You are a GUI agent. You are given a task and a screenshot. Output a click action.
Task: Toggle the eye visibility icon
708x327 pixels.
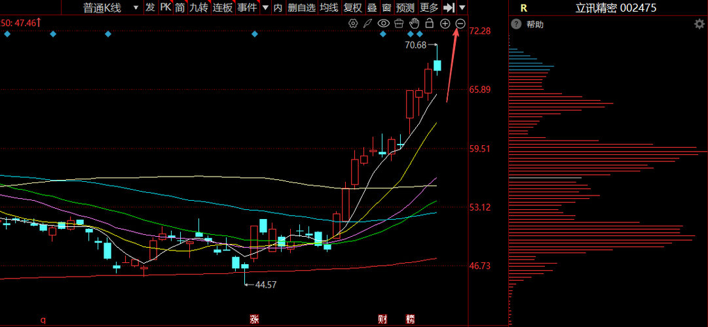coord(383,24)
